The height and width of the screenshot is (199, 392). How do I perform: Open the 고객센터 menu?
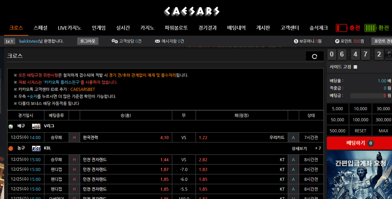[290, 28]
